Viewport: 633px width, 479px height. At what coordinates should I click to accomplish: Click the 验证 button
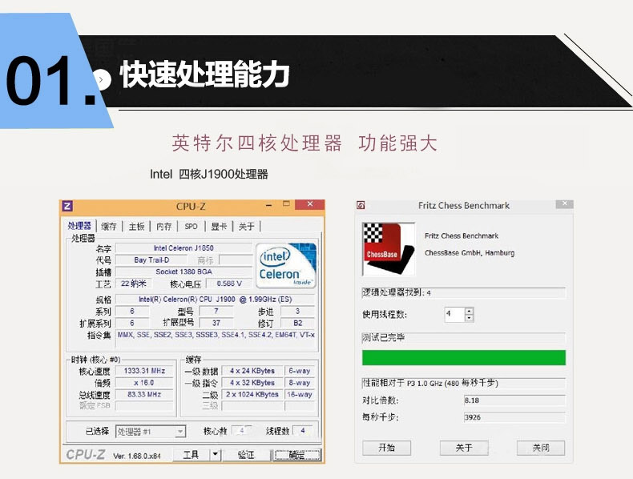(x=246, y=455)
